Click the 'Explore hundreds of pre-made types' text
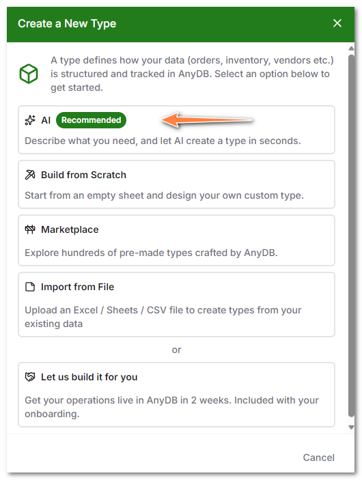The height and width of the screenshot is (480, 362). (x=151, y=253)
